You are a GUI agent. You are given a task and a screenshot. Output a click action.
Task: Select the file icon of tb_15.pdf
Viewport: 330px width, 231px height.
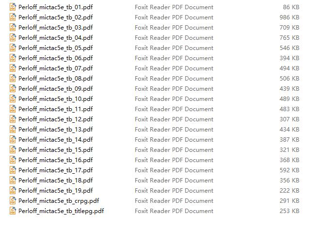[x=13, y=149]
